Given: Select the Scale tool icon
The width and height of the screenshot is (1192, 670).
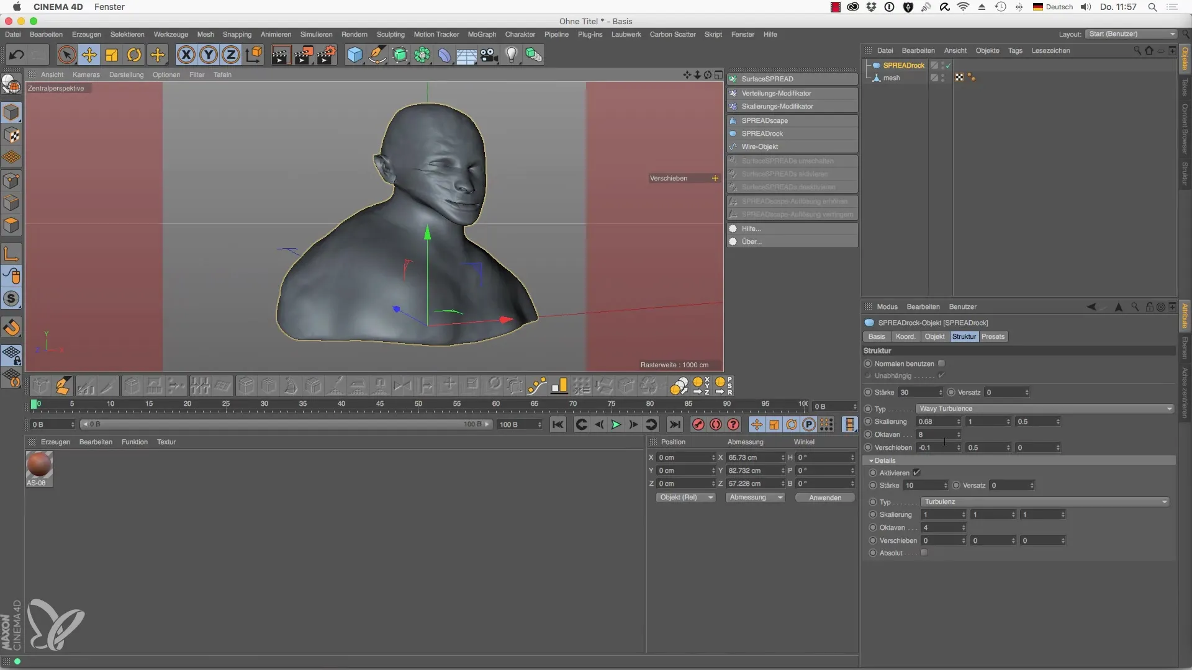Looking at the screenshot, I should click(112, 55).
